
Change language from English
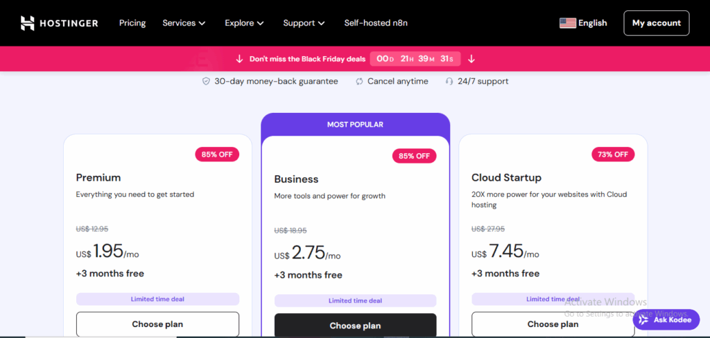coord(593,23)
